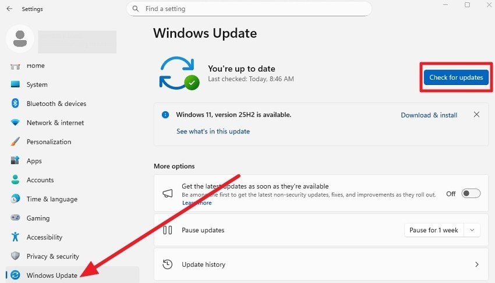
Task: Click the Bluetooth icon in sidebar
Action: pos(15,103)
